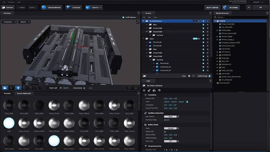Click the new folder icon under Scene list

pyautogui.click(x=145, y=76)
